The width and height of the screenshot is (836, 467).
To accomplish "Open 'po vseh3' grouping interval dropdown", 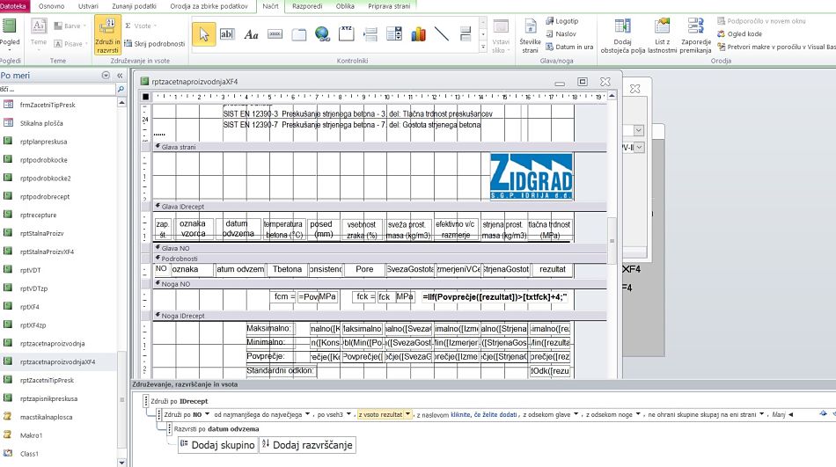I will (x=348, y=414).
